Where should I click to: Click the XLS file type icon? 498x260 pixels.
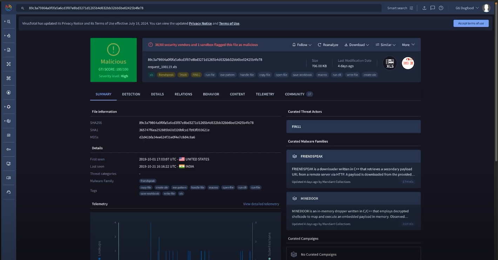tap(390, 63)
